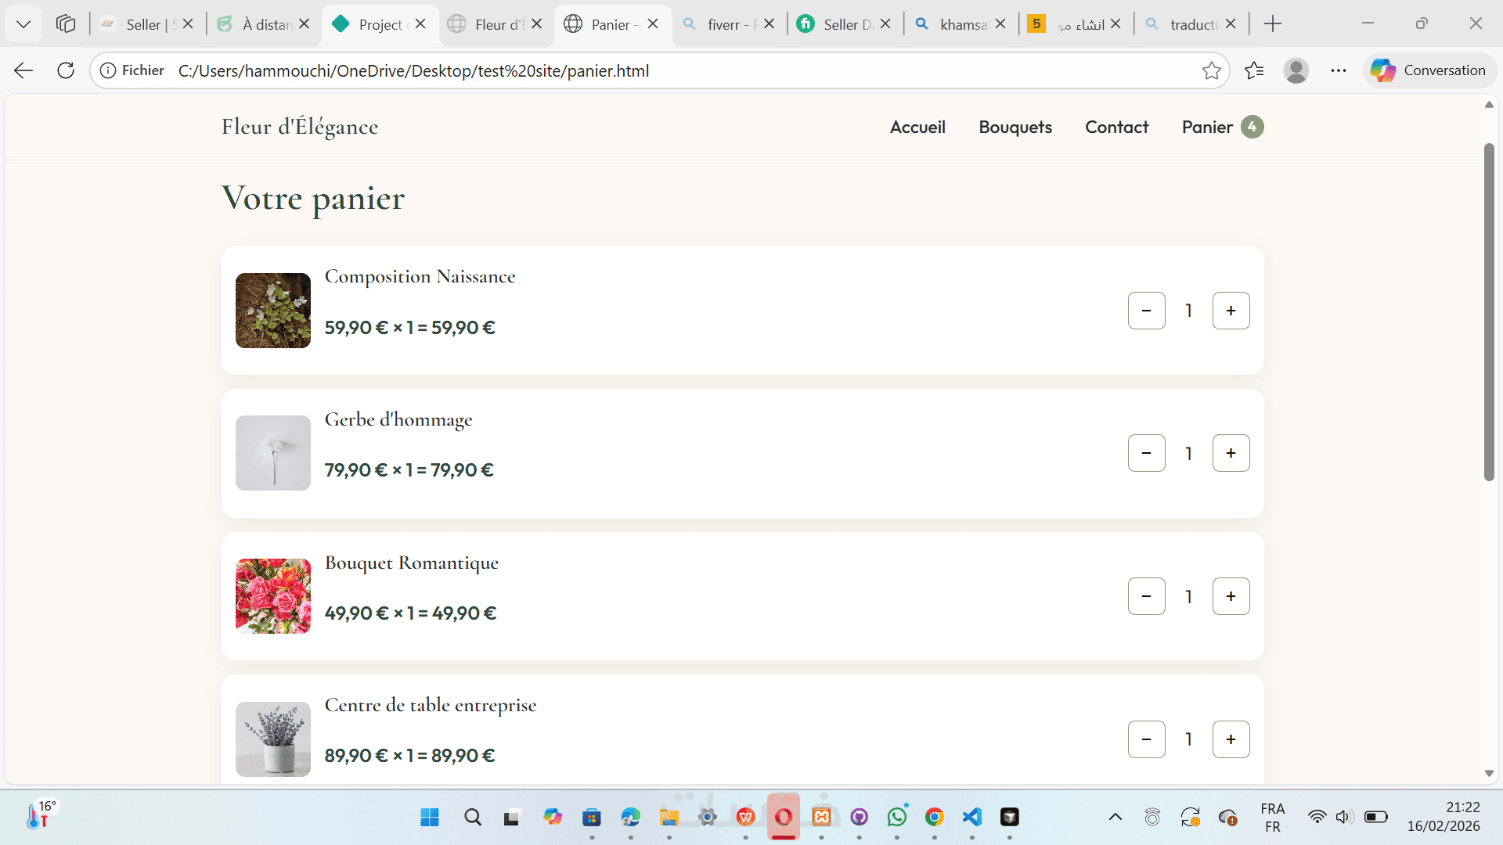Screen dimensions: 1503x845
Task: Expand the tab search dropdown chevron
Action: [23, 24]
